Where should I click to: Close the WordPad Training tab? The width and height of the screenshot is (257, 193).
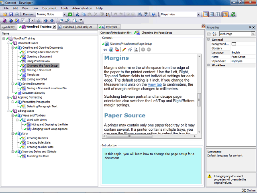(54, 27)
